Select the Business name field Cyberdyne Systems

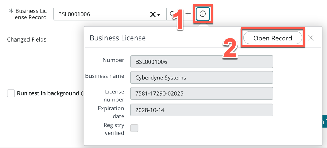coord(201,77)
